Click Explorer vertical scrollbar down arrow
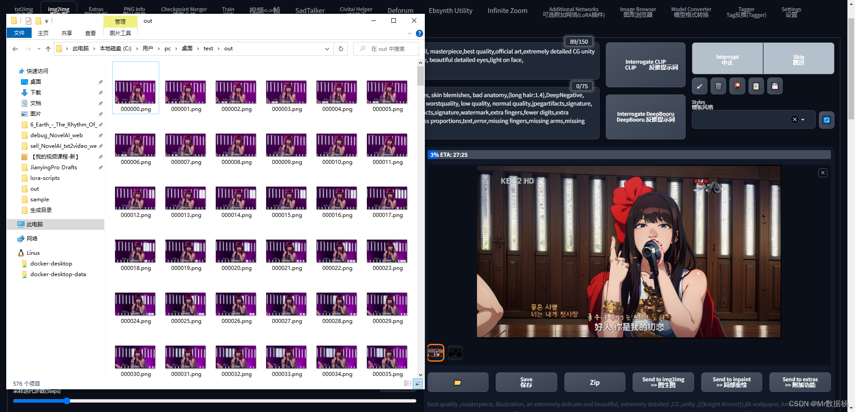The height and width of the screenshot is (412, 855). pyautogui.click(x=420, y=375)
